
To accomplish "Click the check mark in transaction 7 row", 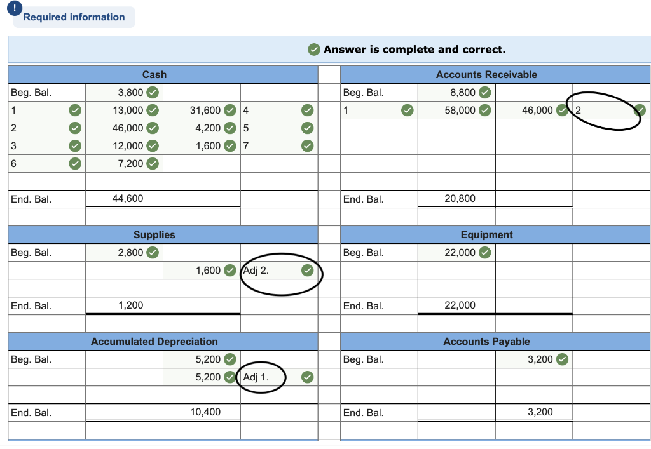I will pos(307,146).
